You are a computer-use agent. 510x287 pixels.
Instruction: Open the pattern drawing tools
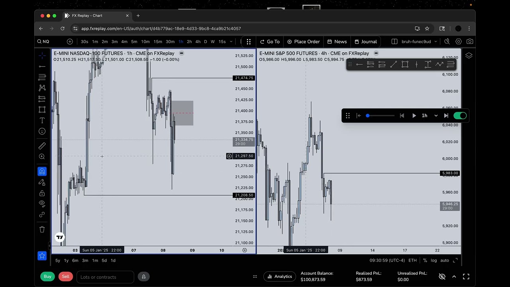point(42,88)
